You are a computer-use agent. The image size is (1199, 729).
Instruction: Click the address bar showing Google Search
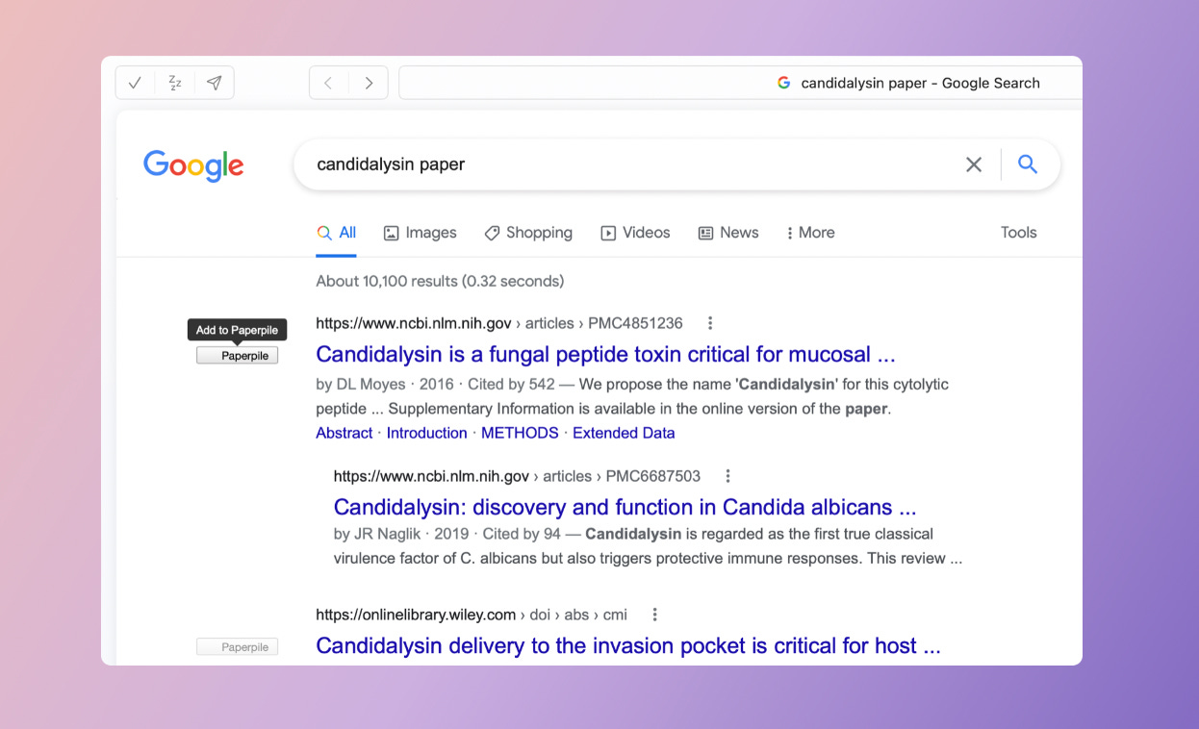click(740, 83)
